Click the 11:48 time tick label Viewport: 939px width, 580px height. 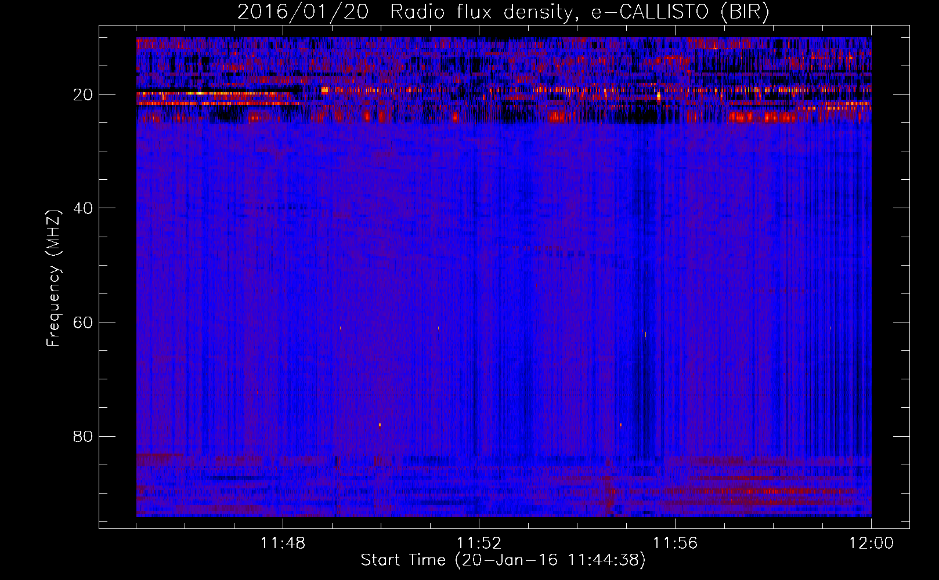[283, 543]
